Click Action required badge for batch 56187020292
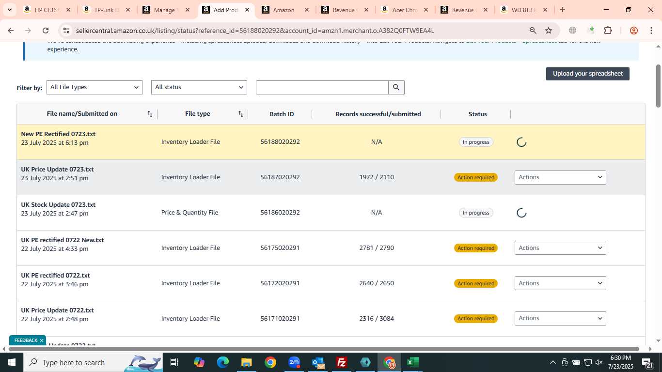This screenshot has height=372, width=662. pyautogui.click(x=476, y=177)
